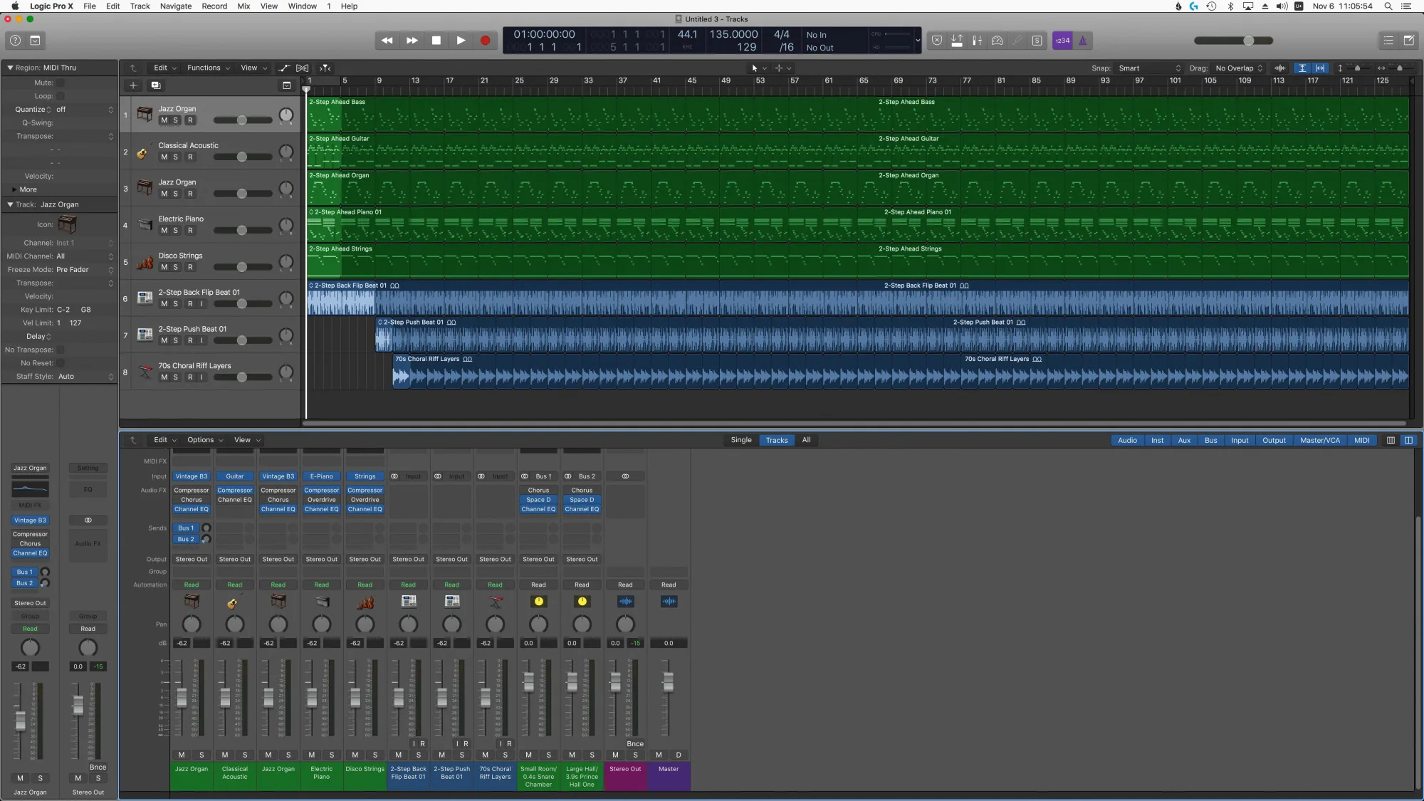The height and width of the screenshot is (801, 1424).
Task: Click the Record button in transport
Action: pos(486,40)
